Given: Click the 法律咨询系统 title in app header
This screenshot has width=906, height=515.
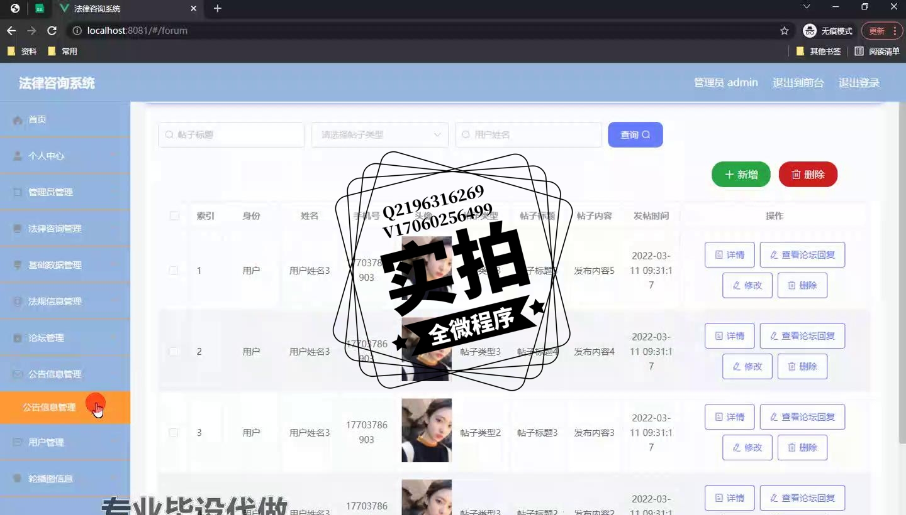Looking at the screenshot, I should click(x=57, y=83).
